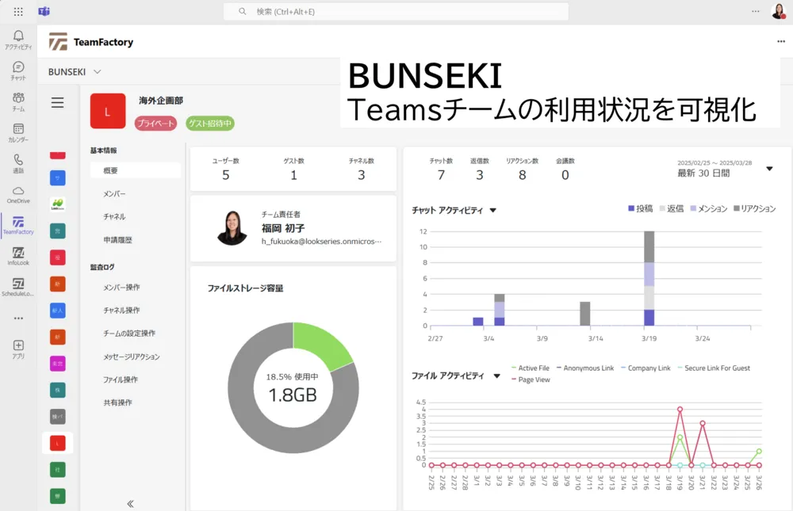Open the app launcher grid icon

pos(18,11)
